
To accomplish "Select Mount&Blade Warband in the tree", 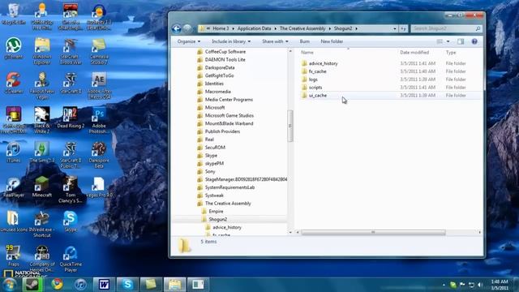I will click(x=229, y=123).
